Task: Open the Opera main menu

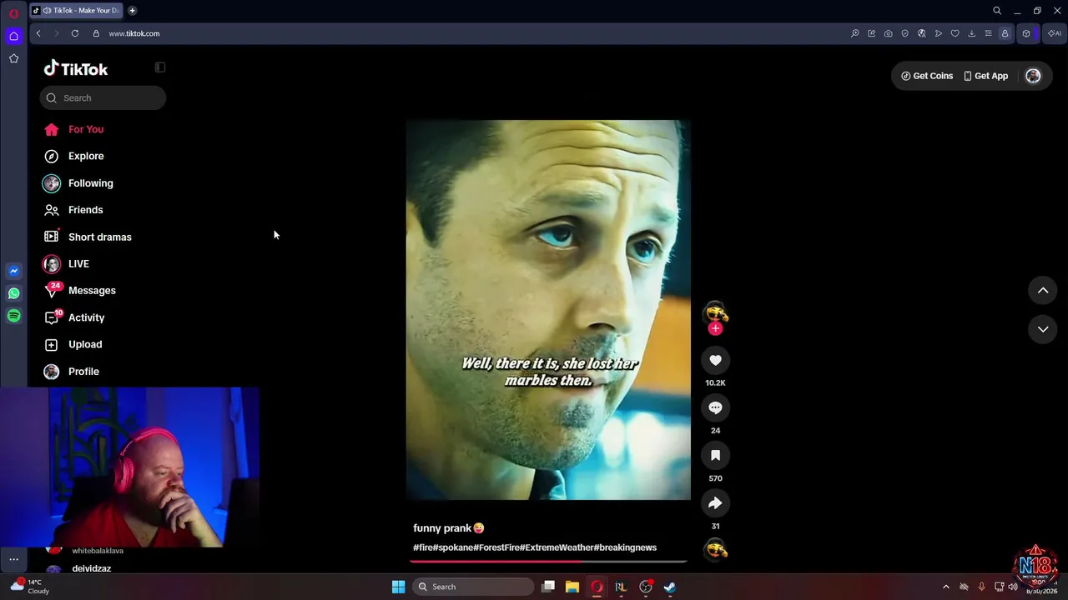Action: click(13, 12)
